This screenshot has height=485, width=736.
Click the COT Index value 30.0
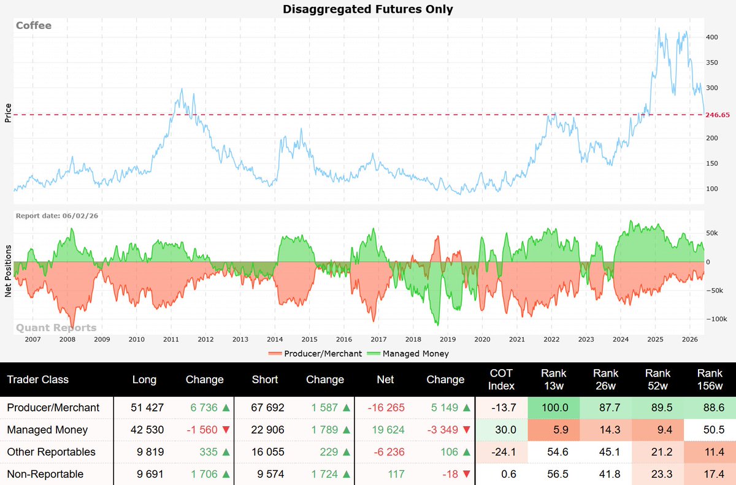pyautogui.click(x=505, y=430)
